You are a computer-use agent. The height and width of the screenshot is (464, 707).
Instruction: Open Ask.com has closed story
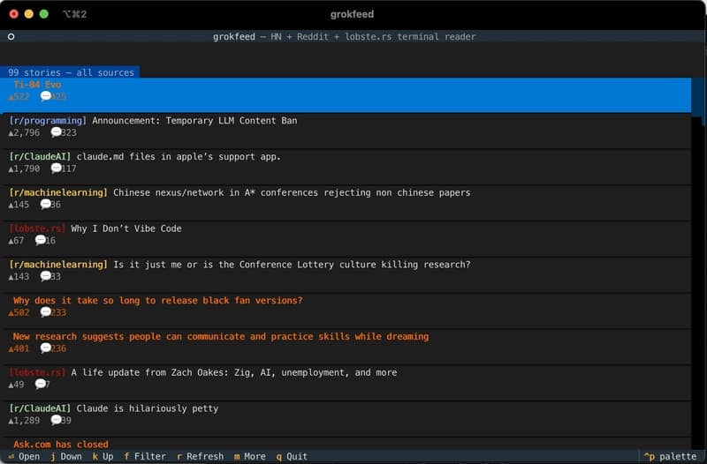coord(346,444)
